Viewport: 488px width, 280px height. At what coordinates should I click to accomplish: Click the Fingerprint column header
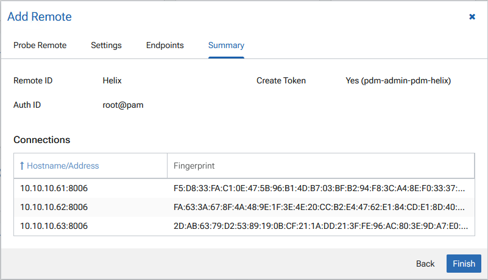point(194,166)
